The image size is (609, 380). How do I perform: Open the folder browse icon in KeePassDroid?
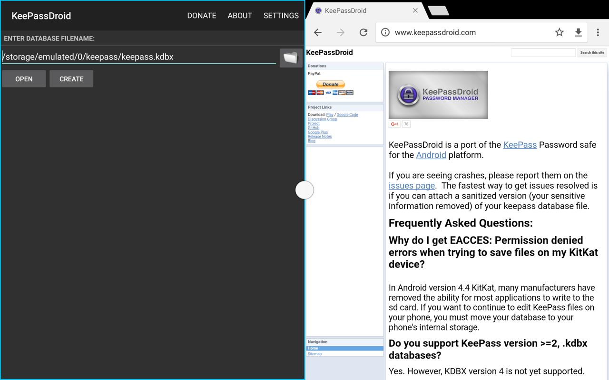[291, 58]
